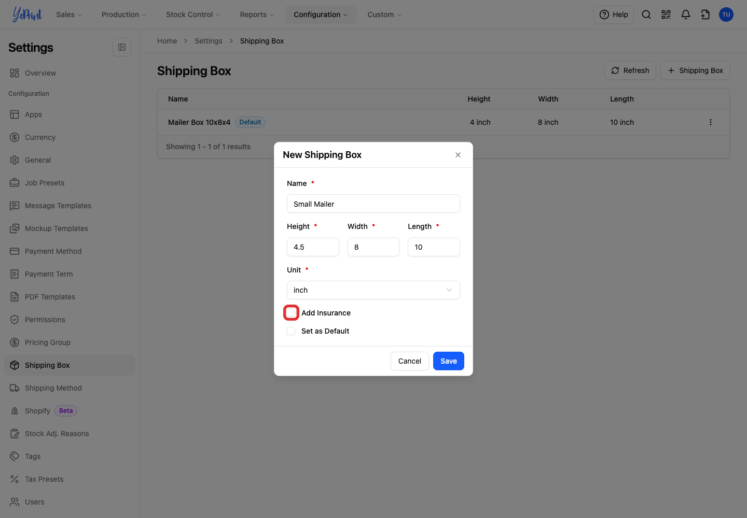The height and width of the screenshot is (518, 747).
Task: Select Shipping Method in sidebar
Action: (x=70, y=388)
